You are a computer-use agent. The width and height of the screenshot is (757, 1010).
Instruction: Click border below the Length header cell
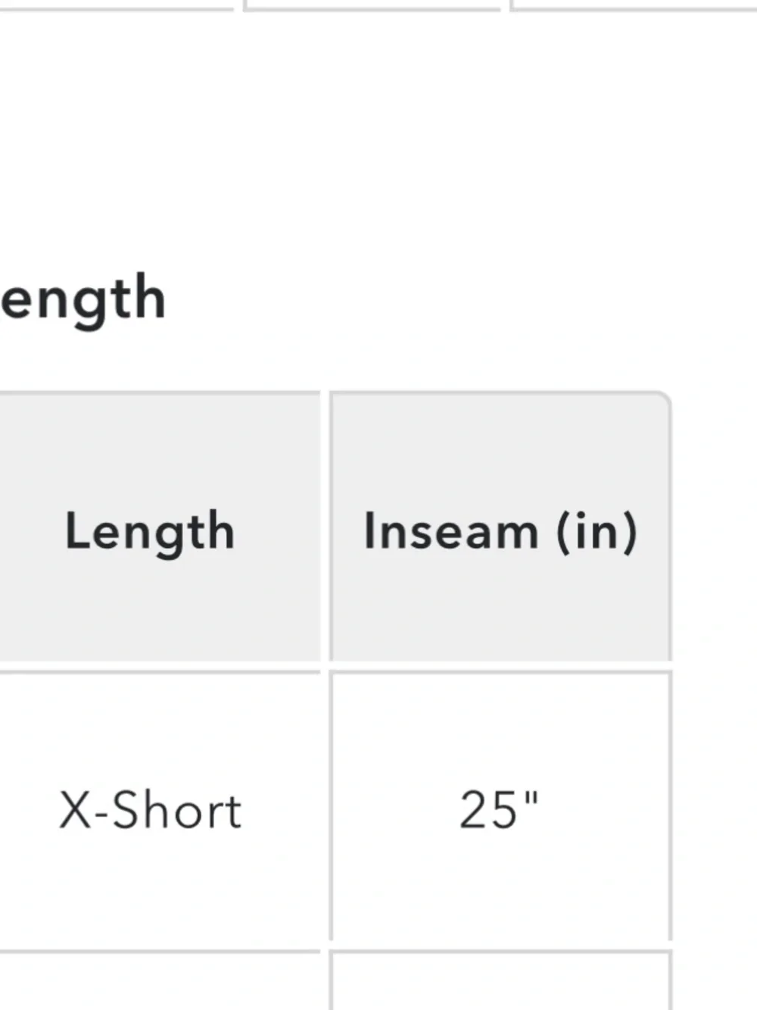tap(159, 668)
